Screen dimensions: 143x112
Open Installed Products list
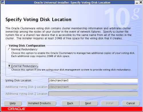coord(41,103)
